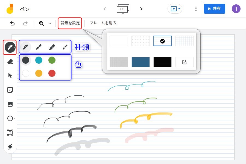Add a sticky note
Image resolution: width=246 pixels, height=164 pixels.
pyautogui.click(x=10, y=90)
